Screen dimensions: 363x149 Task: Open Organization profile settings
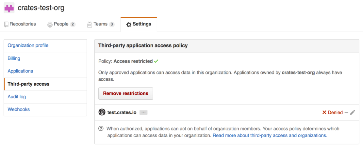(x=28, y=45)
